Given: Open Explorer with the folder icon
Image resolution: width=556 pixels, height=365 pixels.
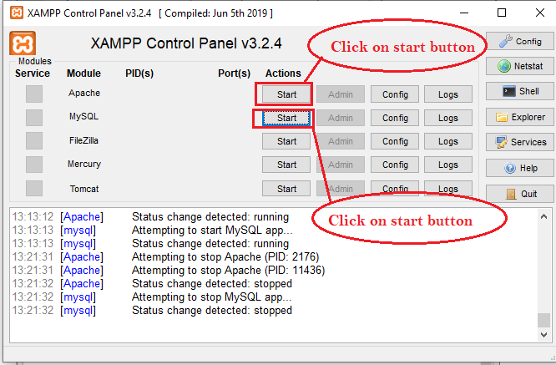Looking at the screenshot, I should (x=519, y=118).
